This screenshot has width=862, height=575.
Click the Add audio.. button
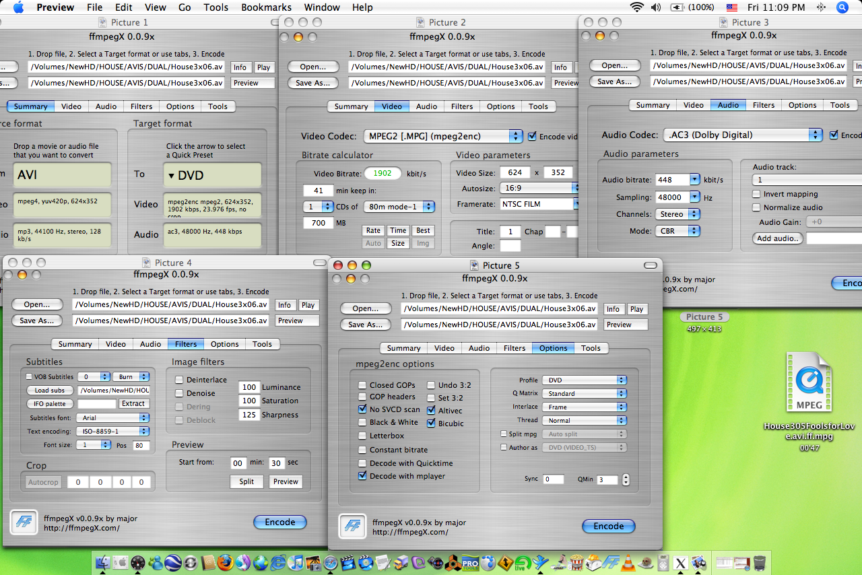(x=778, y=238)
